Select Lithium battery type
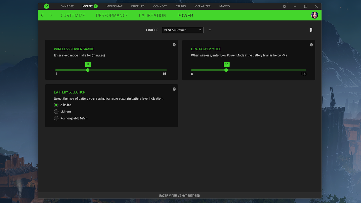This screenshot has height=203, width=361. pyautogui.click(x=56, y=112)
